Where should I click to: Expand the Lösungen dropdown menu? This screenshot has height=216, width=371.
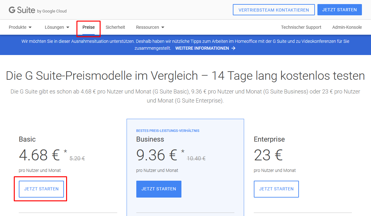(57, 27)
